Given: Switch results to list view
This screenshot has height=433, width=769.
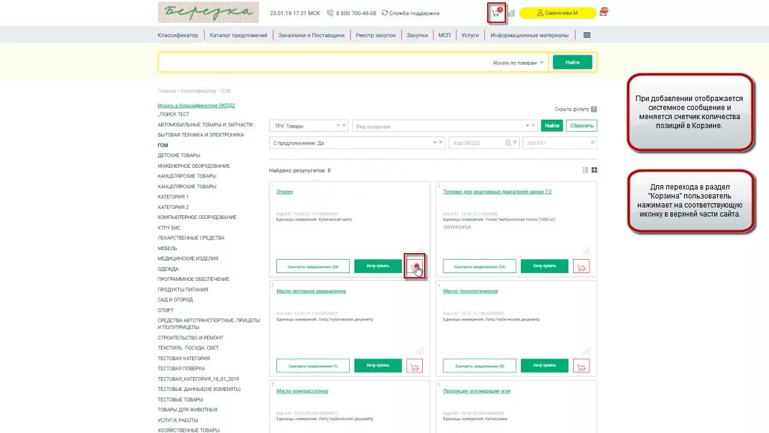Looking at the screenshot, I should pyautogui.click(x=586, y=170).
